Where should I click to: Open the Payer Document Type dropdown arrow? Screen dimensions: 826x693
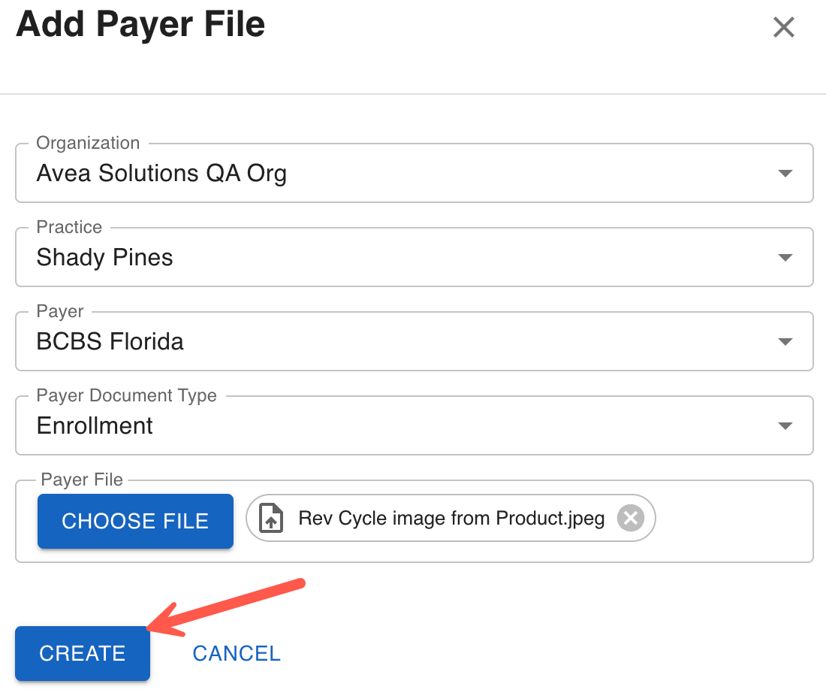[x=785, y=425]
